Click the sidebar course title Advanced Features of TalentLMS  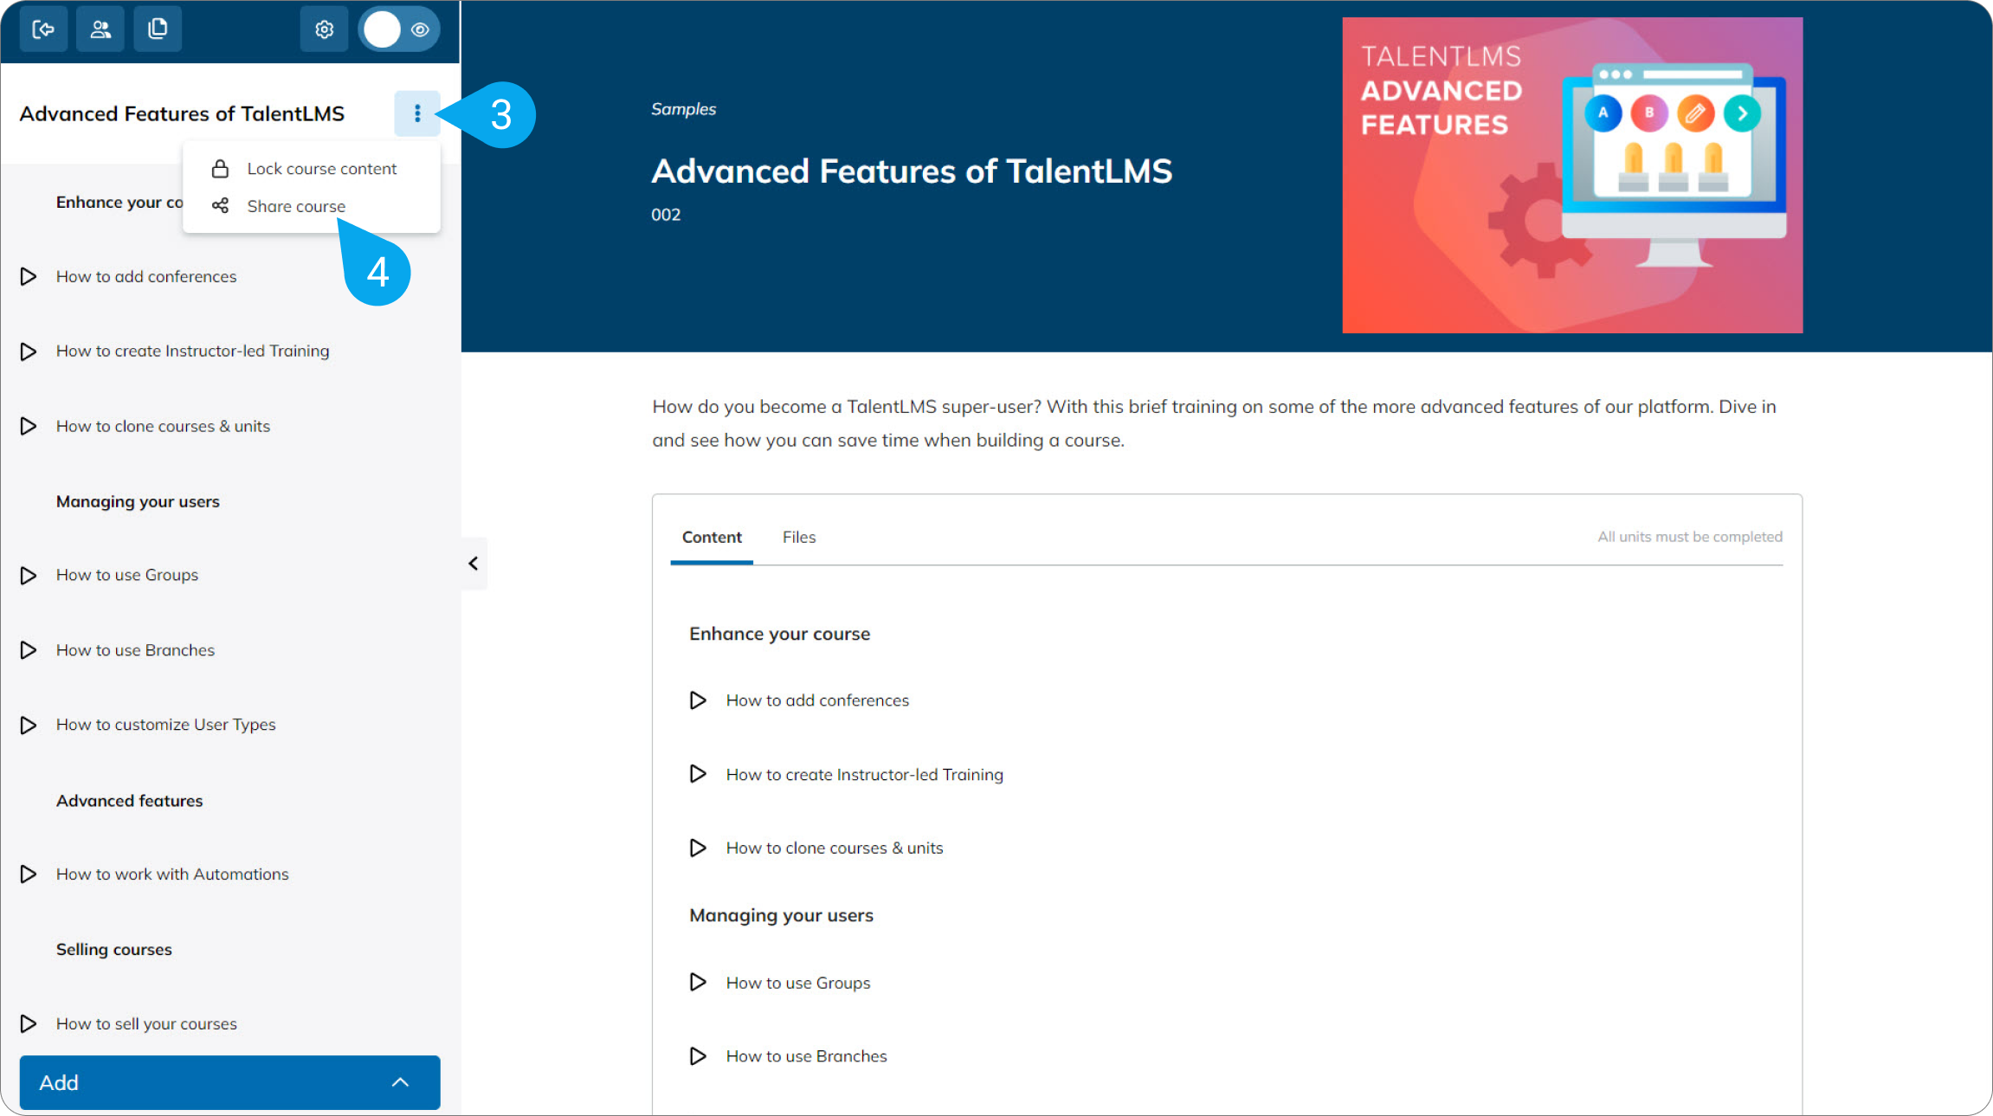point(182,113)
